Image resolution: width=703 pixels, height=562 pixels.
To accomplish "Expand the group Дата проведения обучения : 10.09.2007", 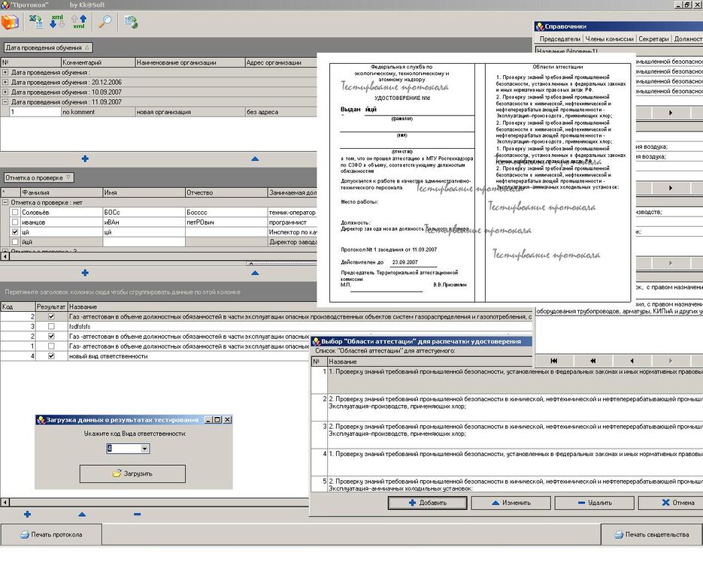I will click(5, 92).
